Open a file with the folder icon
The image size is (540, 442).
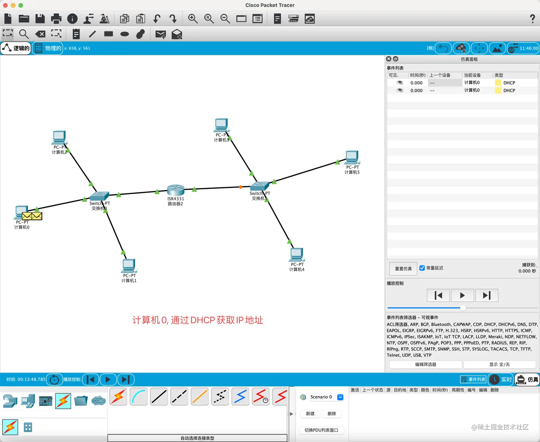click(24, 19)
